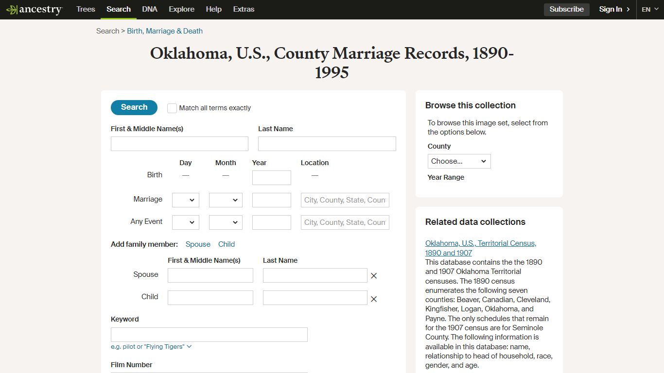Focus the Spouse first name field

tap(210, 275)
